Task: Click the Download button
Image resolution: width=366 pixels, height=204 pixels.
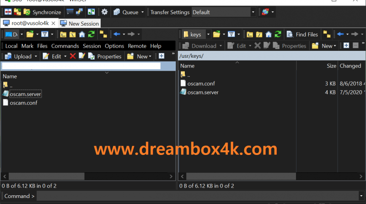Action: point(199,46)
